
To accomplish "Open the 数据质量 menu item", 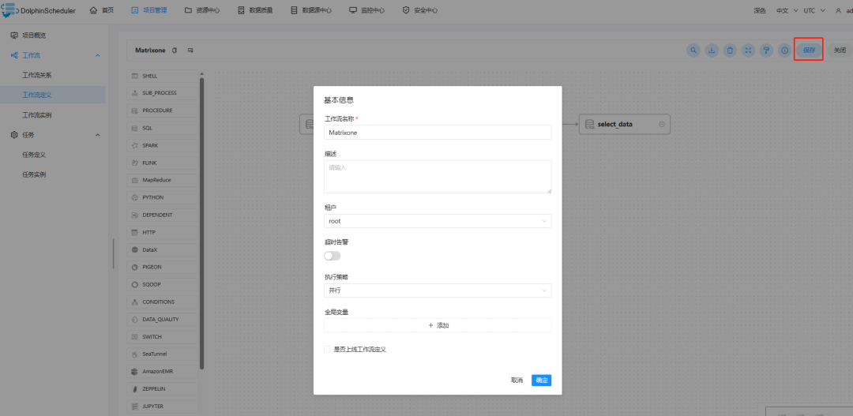I will point(255,10).
